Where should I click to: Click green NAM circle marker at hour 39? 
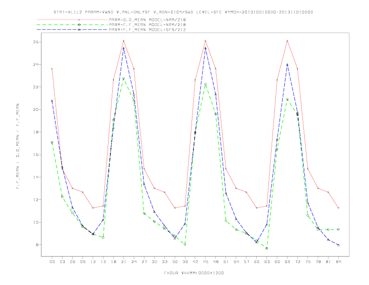click(x=185, y=244)
